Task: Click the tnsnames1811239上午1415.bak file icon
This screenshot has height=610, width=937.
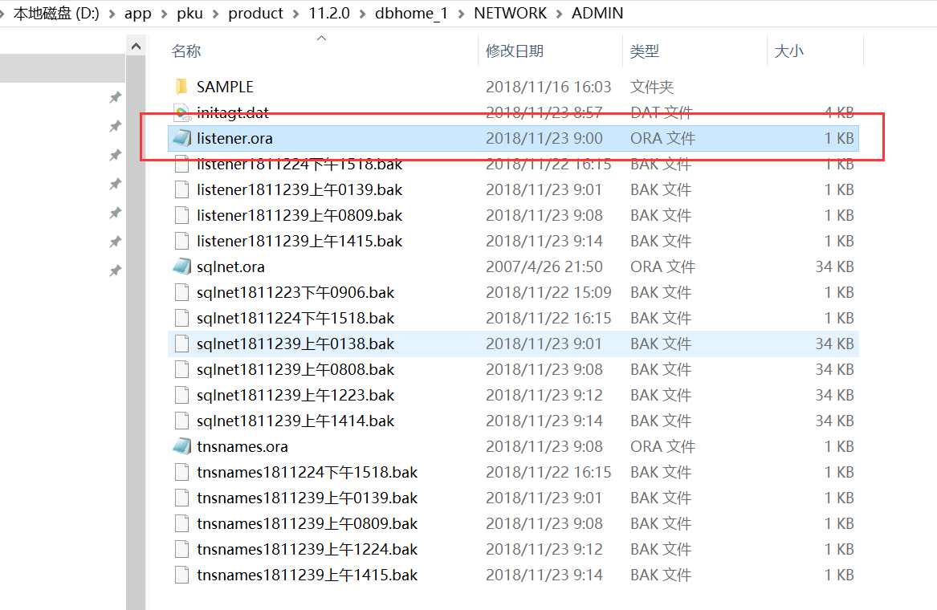Action: coord(181,575)
